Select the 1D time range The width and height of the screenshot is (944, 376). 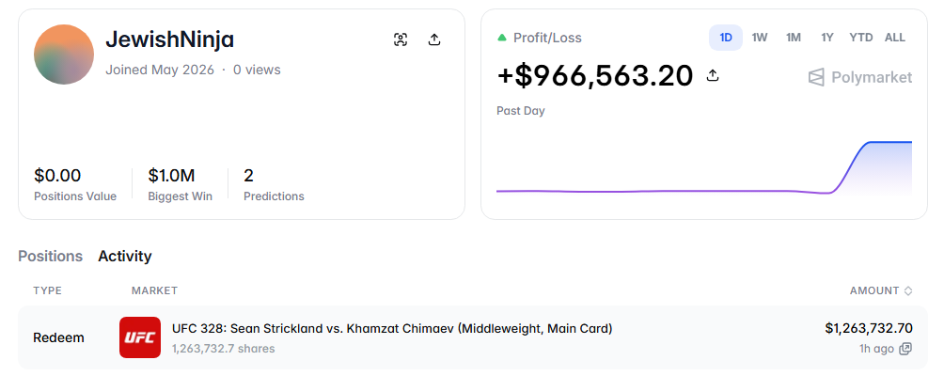[x=726, y=38]
